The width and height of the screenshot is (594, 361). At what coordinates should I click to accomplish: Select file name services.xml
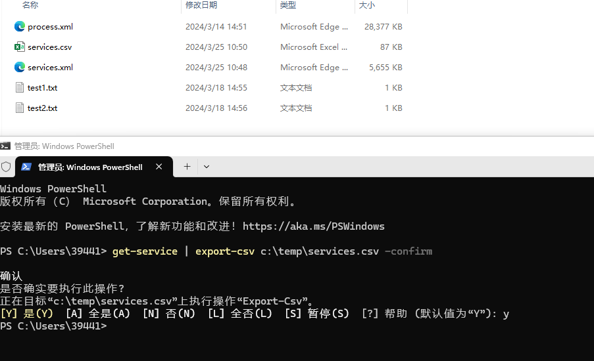pyautogui.click(x=51, y=68)
